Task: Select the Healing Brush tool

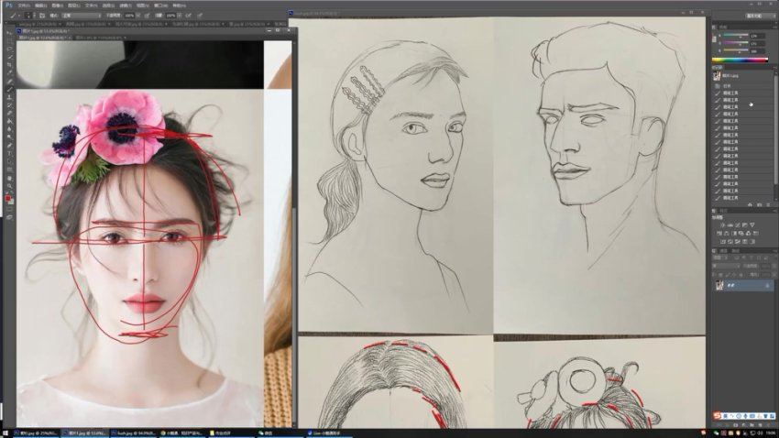Action: click(9, 81)
